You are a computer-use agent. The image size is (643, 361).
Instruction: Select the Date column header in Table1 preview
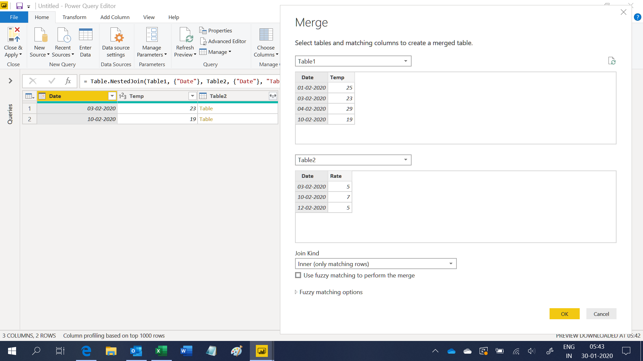(311, 77)
